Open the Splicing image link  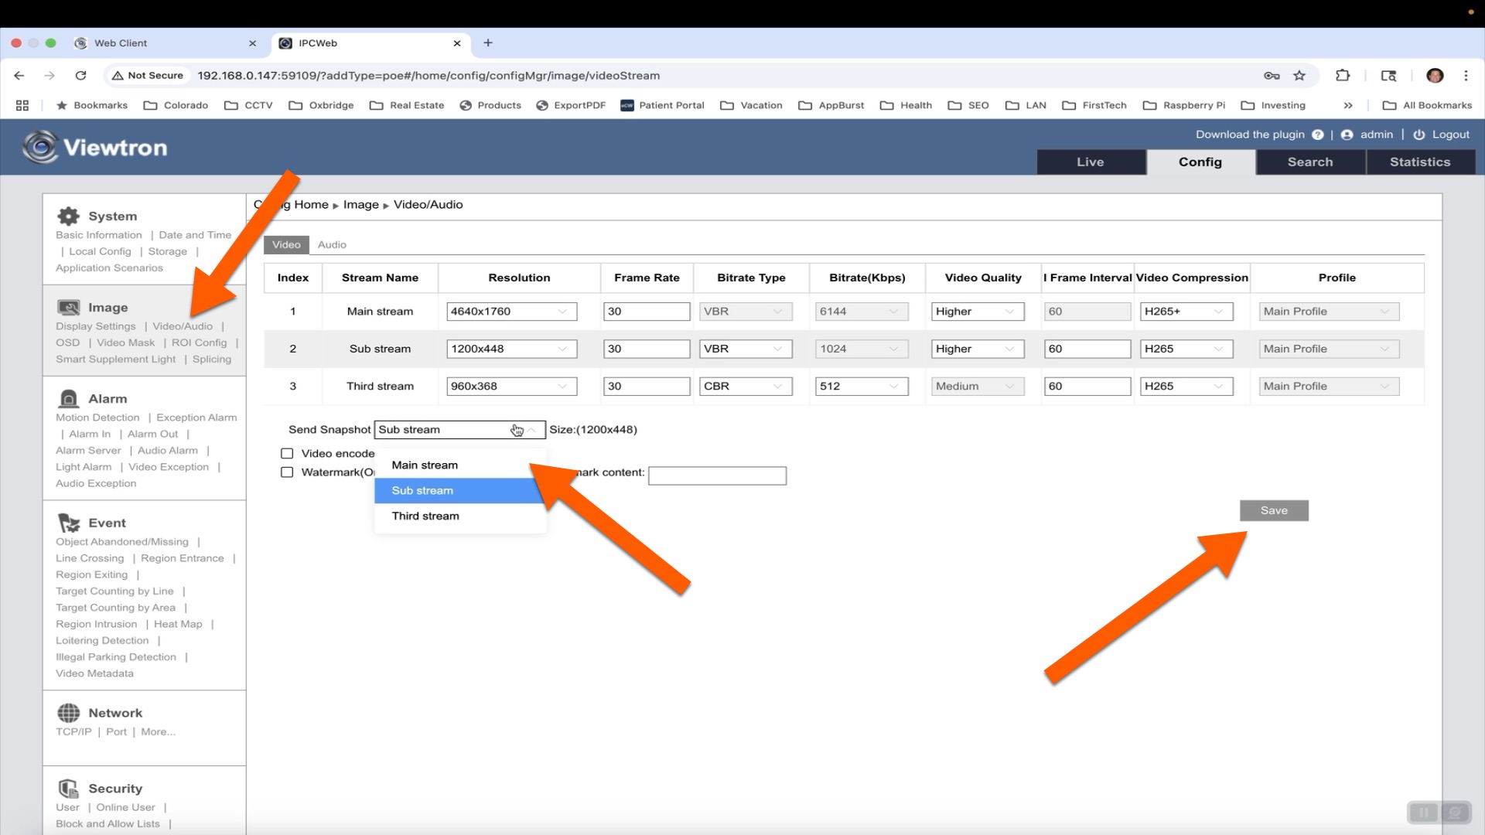coord(212,359)
